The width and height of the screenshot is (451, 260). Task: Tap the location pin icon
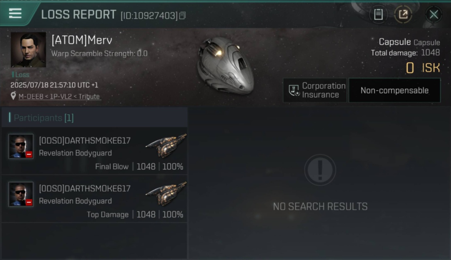13,96
